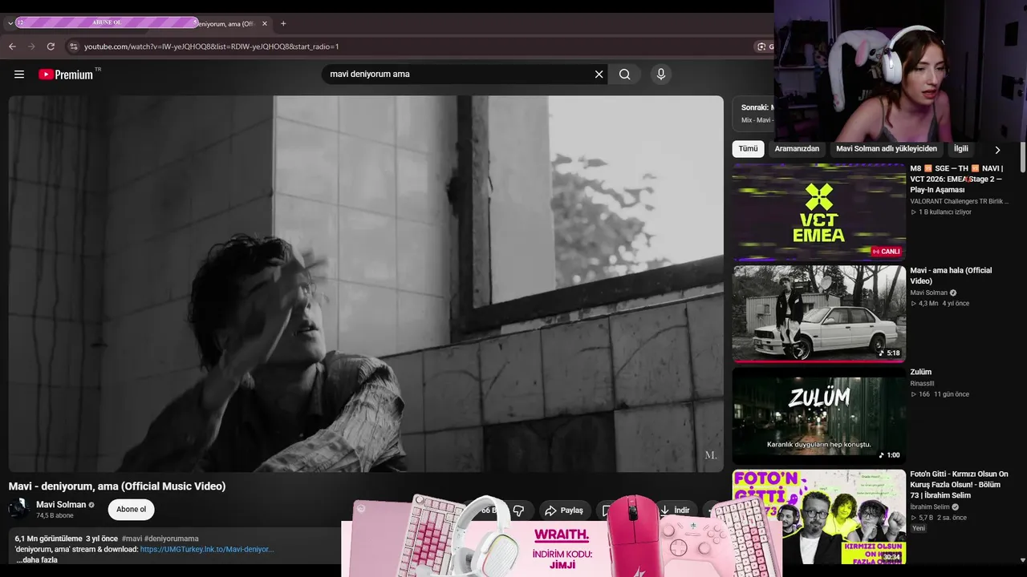
Task: Clear the search query with the X
Action: [599, 75]
